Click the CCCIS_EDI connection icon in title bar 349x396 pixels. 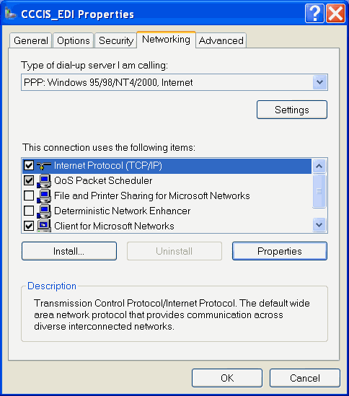tap(10, 14)
